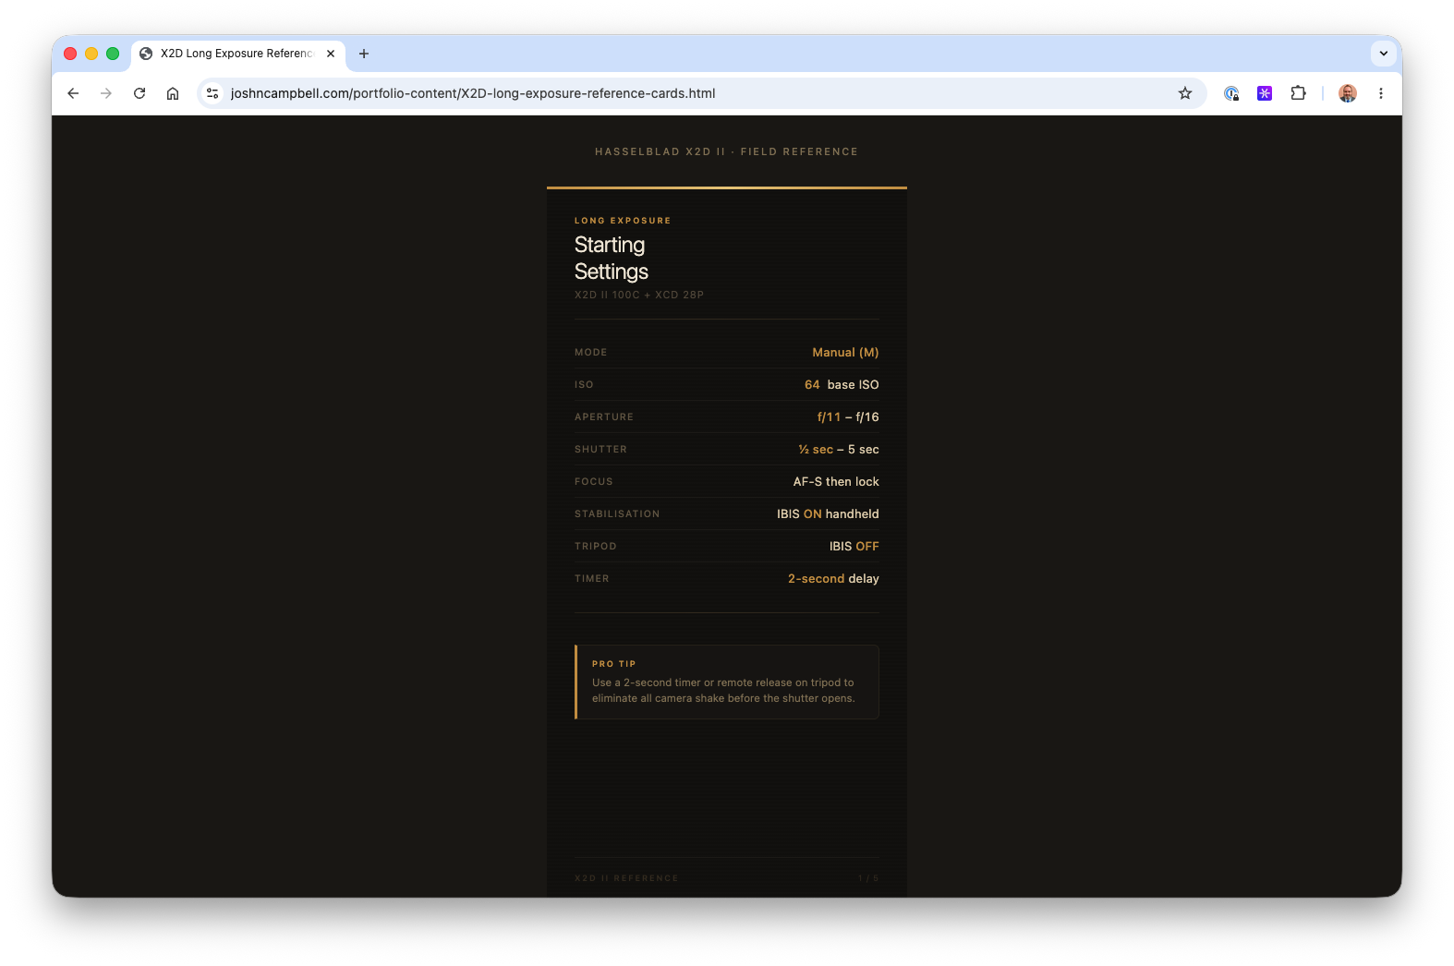View site information icon in address bar
This screenshot has height=966, width=1454.
point(212,93)
